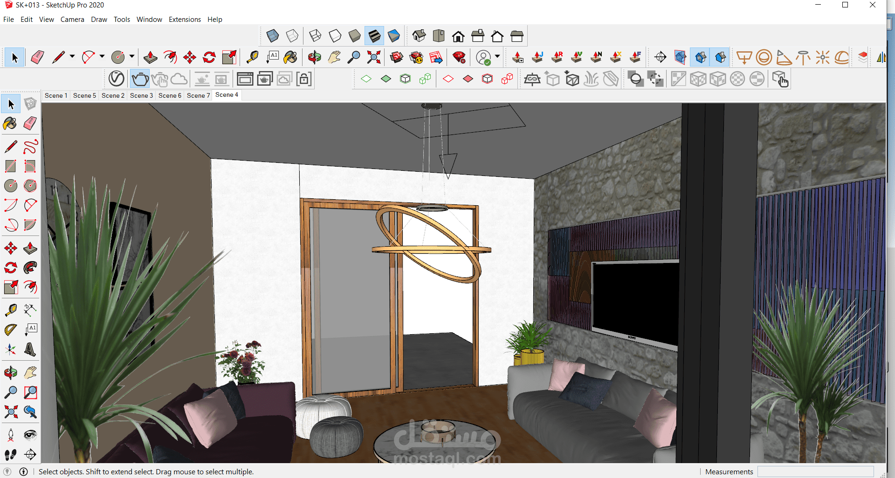Choose the Tape Measure tool in top toolbar
This screenshot has width=895, height=478.
point(252,57)
